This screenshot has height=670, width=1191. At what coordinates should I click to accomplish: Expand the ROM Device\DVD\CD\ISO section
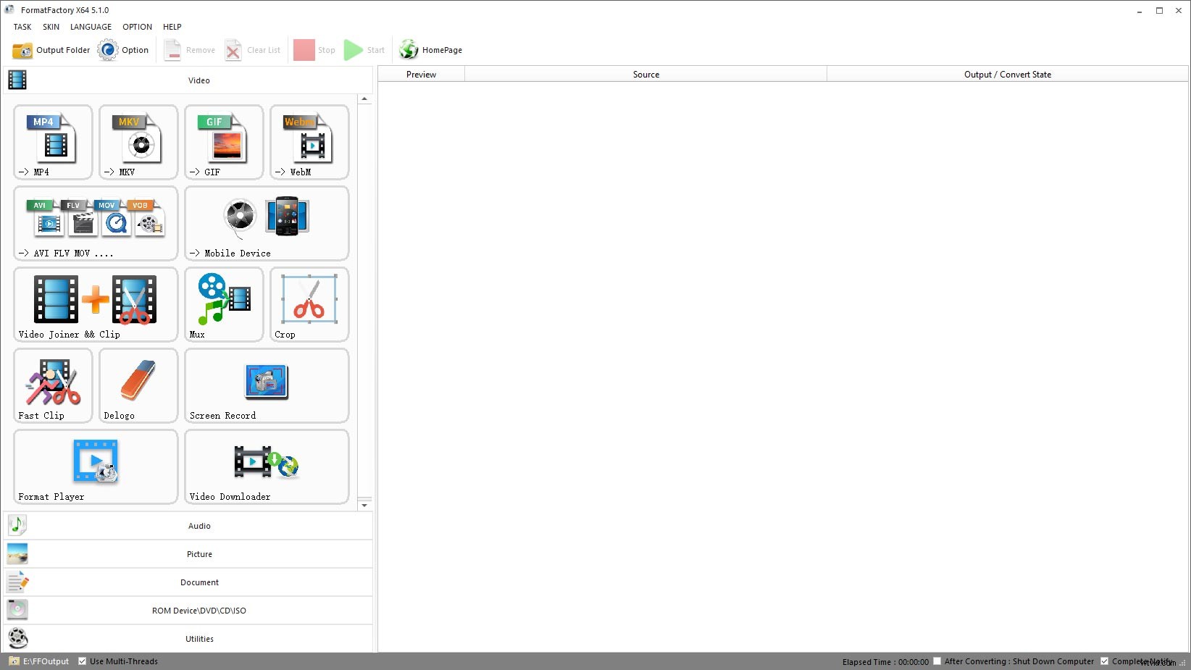pos(199,611)
